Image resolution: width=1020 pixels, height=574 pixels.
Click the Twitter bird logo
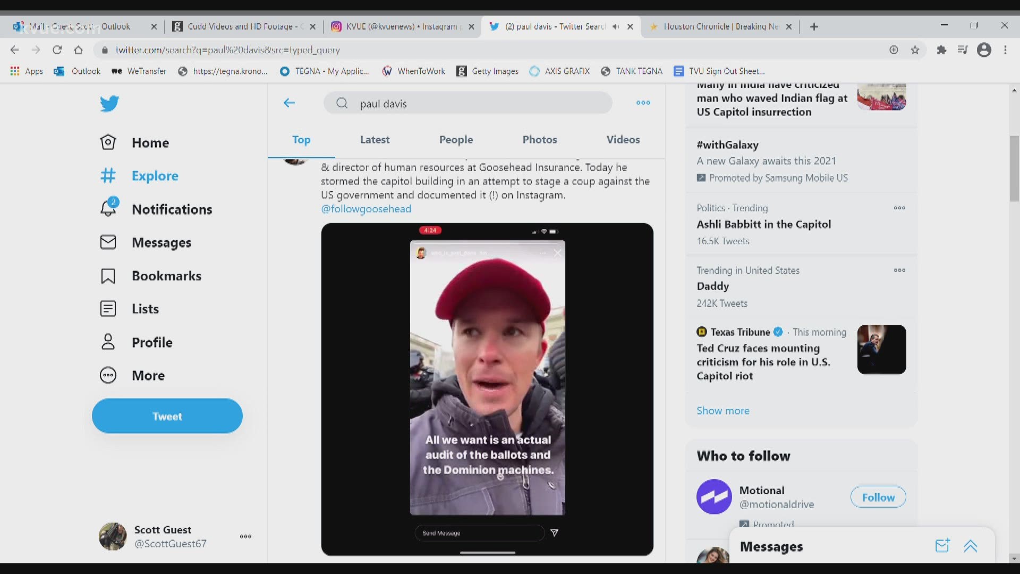[x=109, y=103]
